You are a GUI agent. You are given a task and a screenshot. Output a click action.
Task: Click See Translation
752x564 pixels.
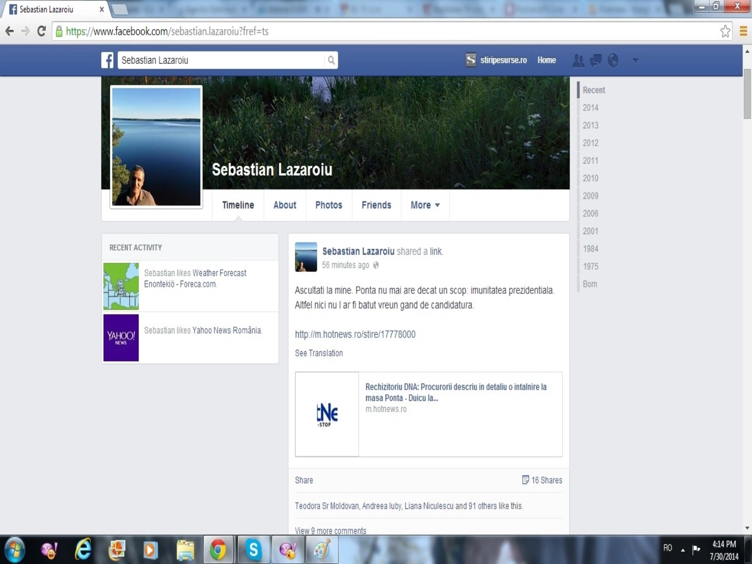(319, 353)
